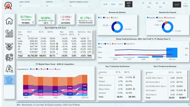The height and width of the screenshot is (107, 190).
Task: Click the N & S legend item
Action: [114, 18]
